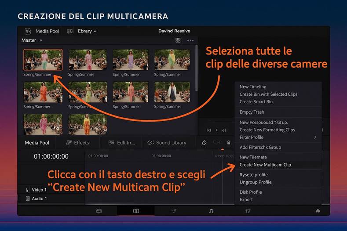Click the orange playhead on timeline ruler
The image size is (347, 231).
(223, 150)
